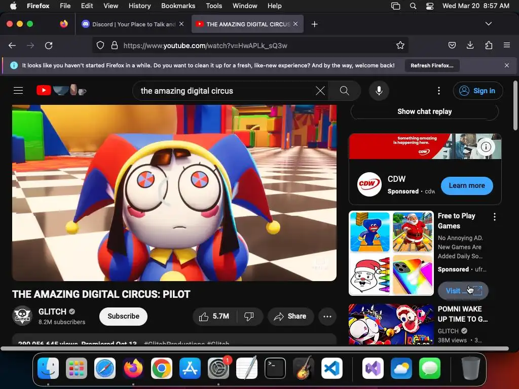Open Free to Play Games ad thumbnail

[x=391, y=253]
